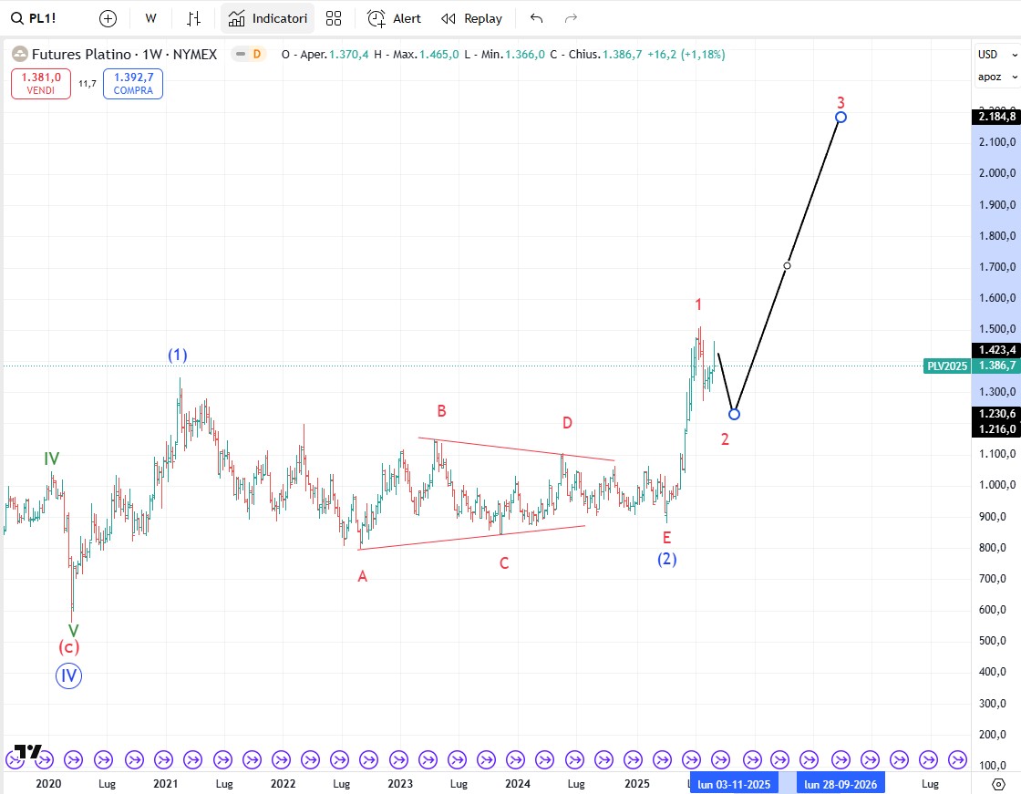This screenshot has height=794, width=1021.
Task: Click the PLV2025 contract price label
Action: 946,366
